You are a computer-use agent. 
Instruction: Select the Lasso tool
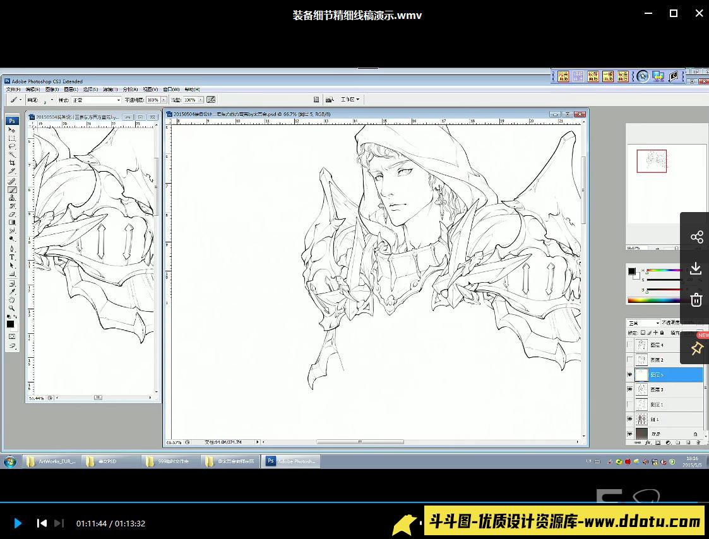point(12,146)
